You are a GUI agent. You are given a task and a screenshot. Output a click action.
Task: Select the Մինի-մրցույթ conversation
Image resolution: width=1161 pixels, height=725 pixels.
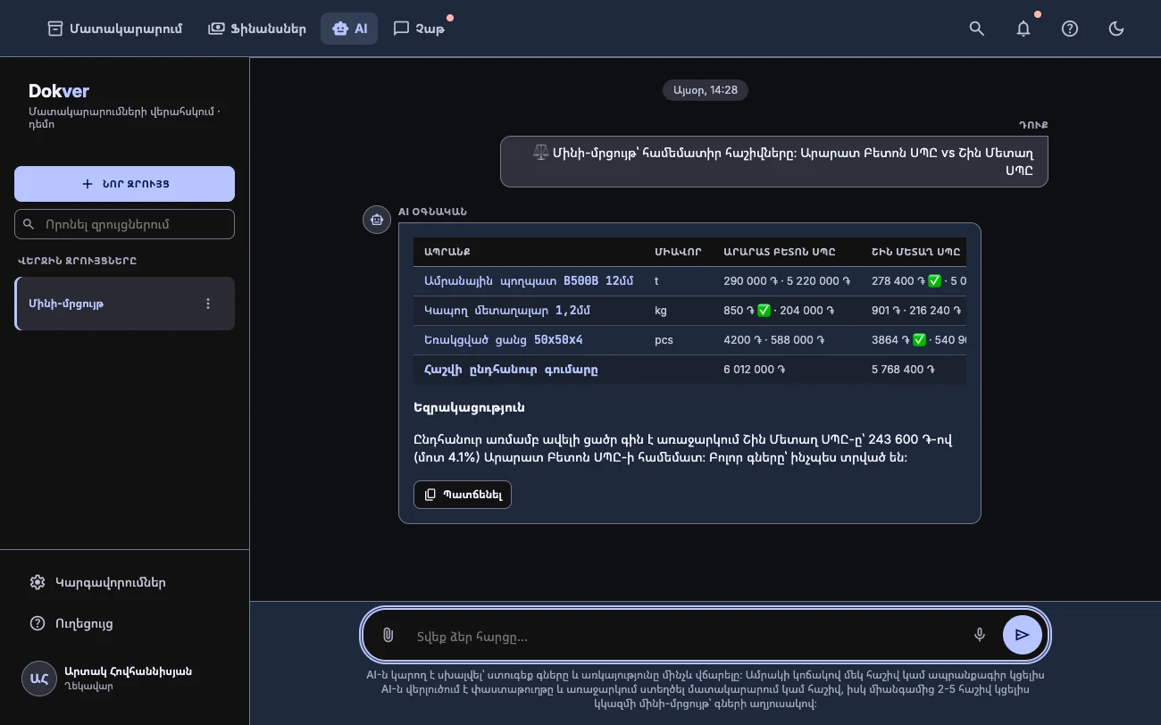[x=124, y=304]
